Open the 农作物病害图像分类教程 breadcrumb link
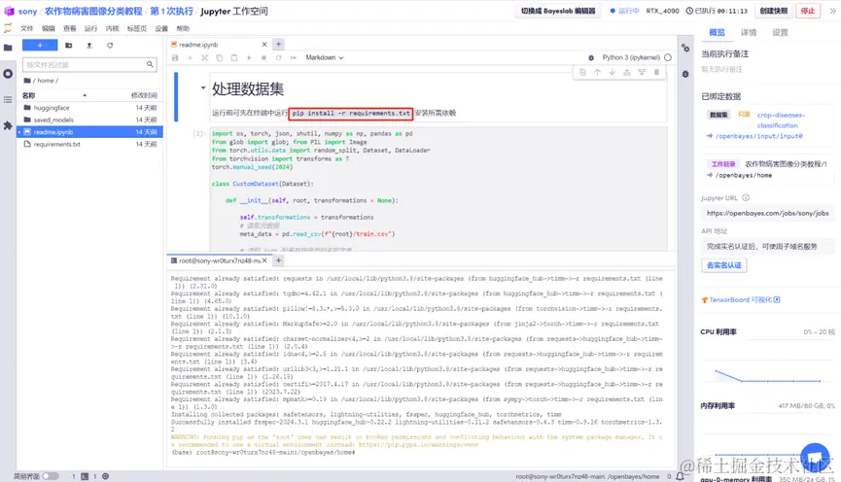 coord(93,12)
